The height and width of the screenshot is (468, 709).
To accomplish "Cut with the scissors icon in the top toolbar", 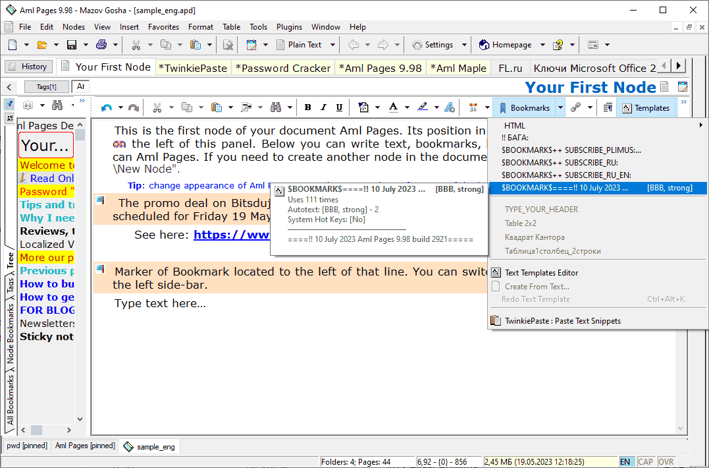I will tap(136, 45).
